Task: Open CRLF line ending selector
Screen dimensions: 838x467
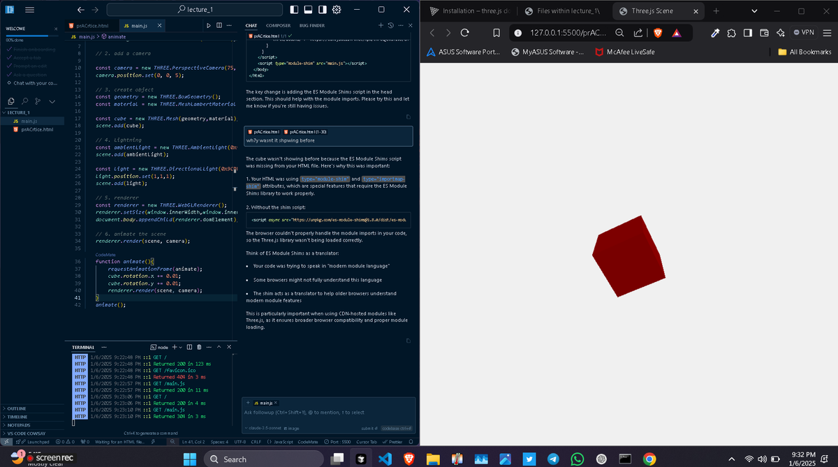Action: coord(256,441)
